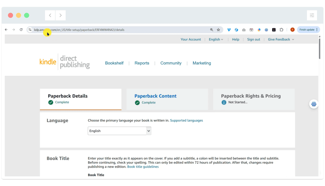Click the window-with-plus extension icon

[x=251, y=30]
